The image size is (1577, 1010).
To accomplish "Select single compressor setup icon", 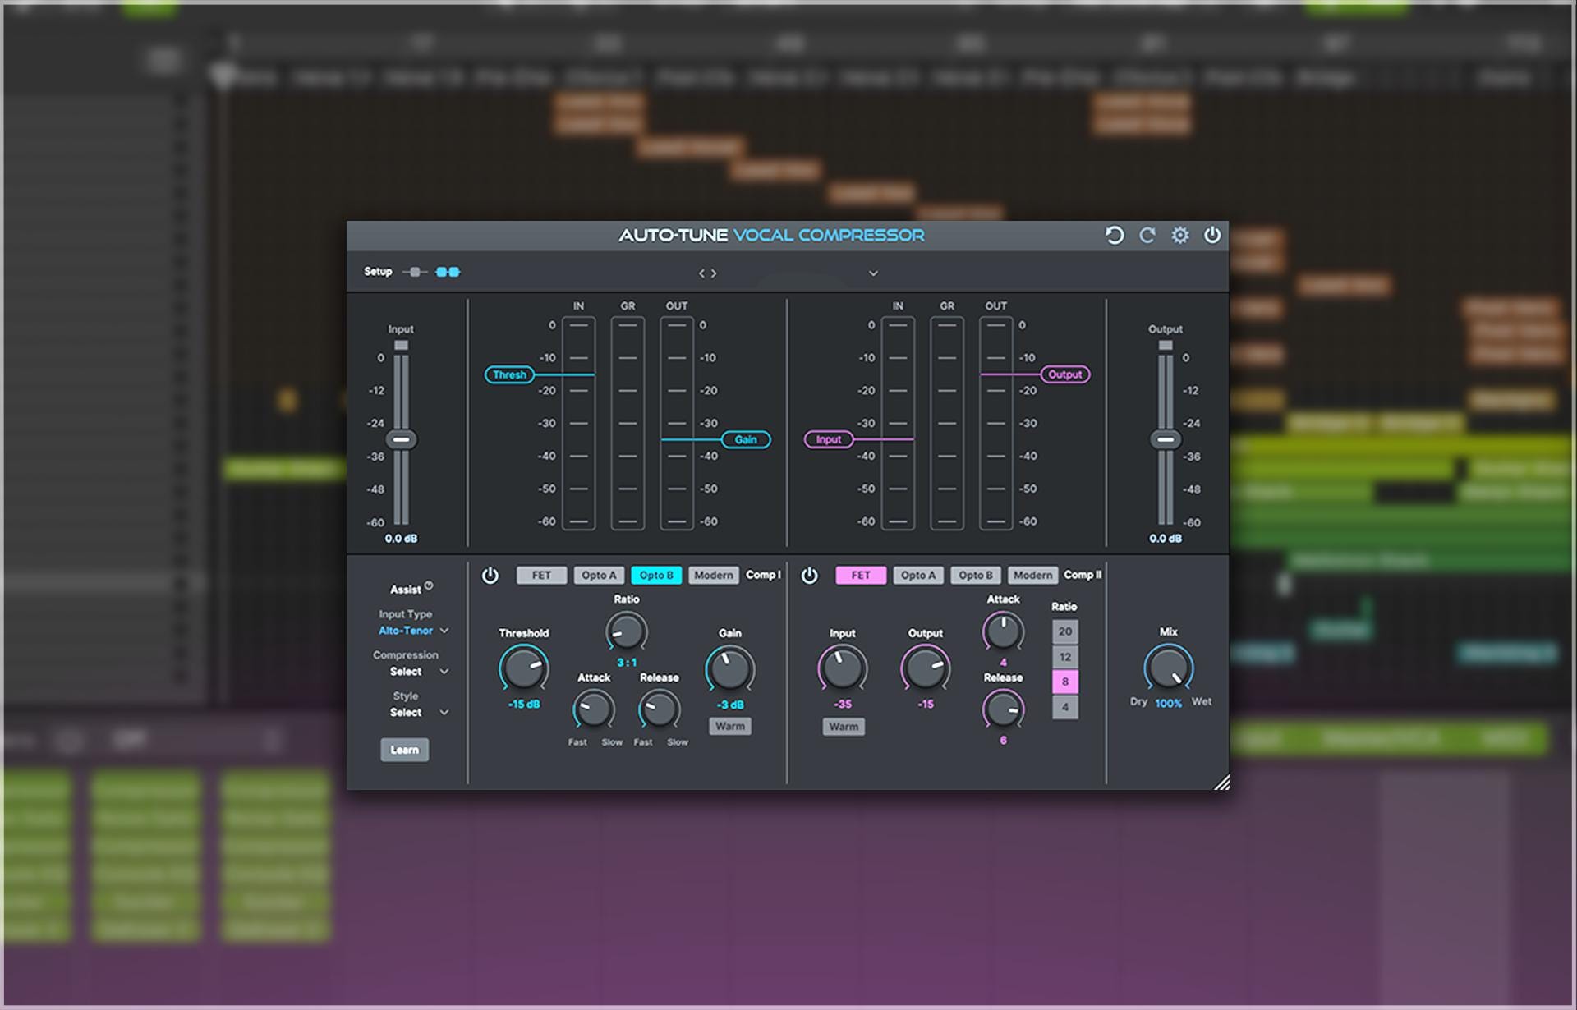I will coord(415,272).
